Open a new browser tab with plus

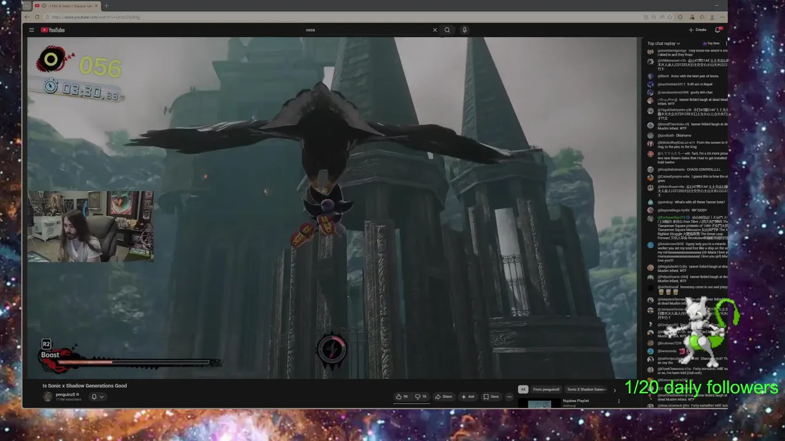[107, 6]
